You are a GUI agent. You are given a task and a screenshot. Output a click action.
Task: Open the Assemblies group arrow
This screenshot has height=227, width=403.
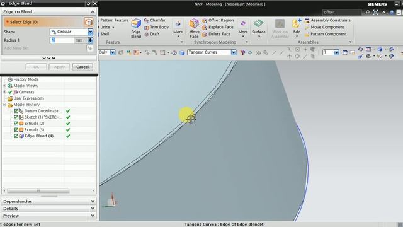(x=350, y=42)
